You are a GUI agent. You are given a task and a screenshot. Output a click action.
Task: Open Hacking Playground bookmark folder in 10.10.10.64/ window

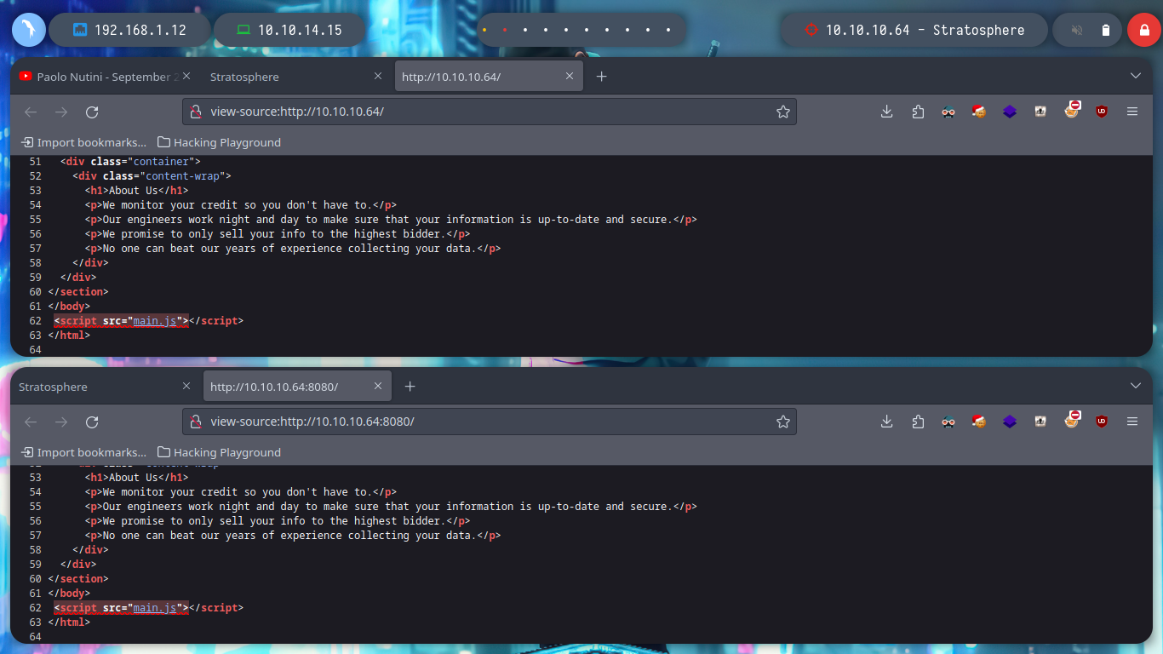coord(219,142)
